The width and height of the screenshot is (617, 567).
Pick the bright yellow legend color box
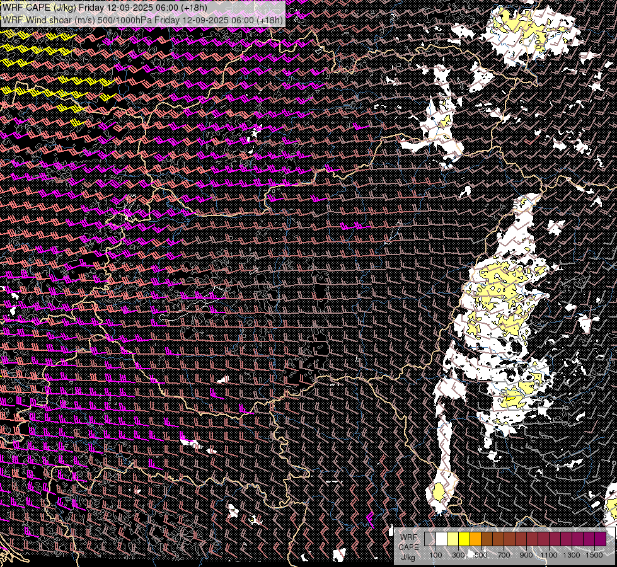click(x=464, y=539)
